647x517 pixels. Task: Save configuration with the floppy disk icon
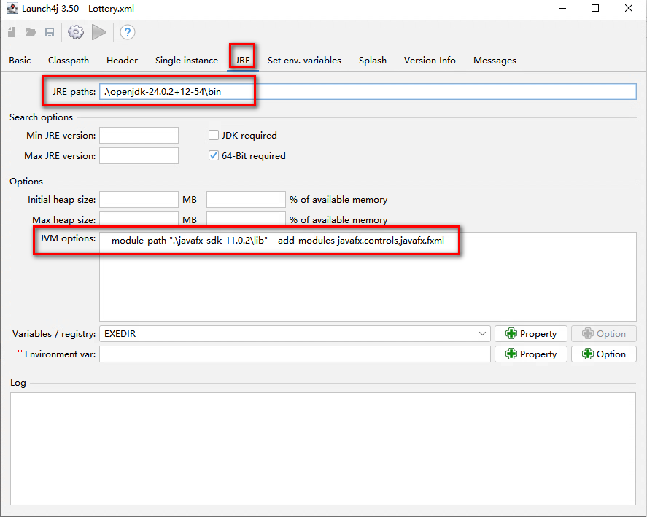[x=50, y=32]
